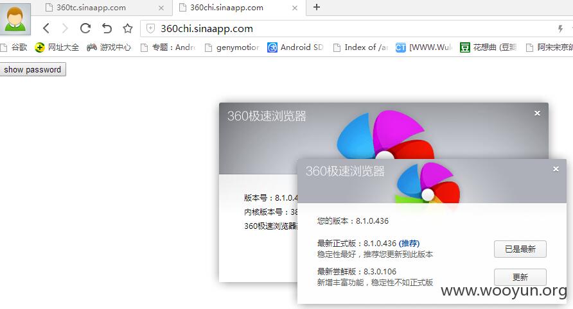Click the 已是最新 button
573x309 pixels.
click(x=520, y=249)
